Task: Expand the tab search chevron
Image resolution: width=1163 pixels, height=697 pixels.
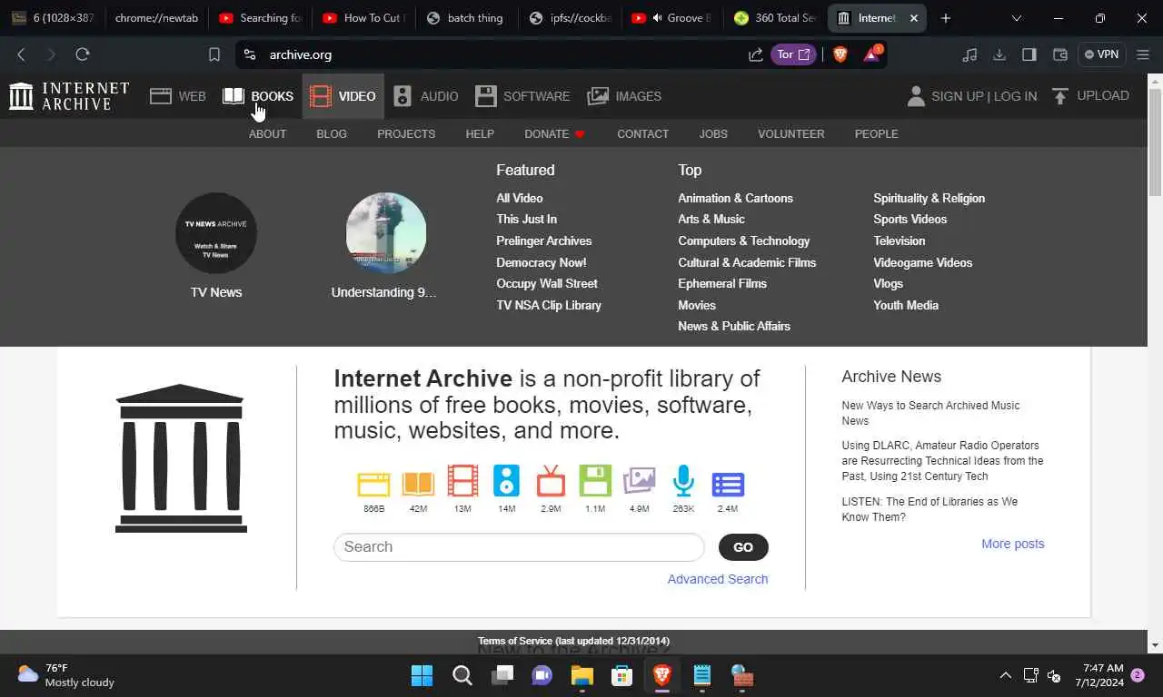Action: click(1016, 18)
